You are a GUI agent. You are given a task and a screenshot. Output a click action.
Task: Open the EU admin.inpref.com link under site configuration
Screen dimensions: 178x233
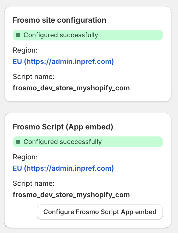(63, 61)
